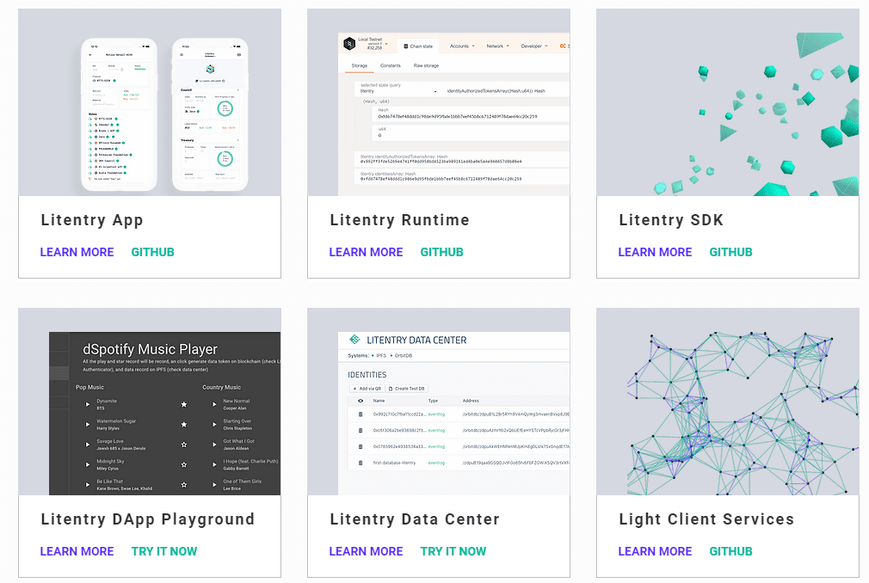This screenshot has height=583, width=869.
Task: Click the Pop Music heading in playlist
Action: 89,388
